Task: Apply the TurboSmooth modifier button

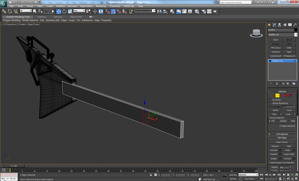Action: click(x=276, y=56)
